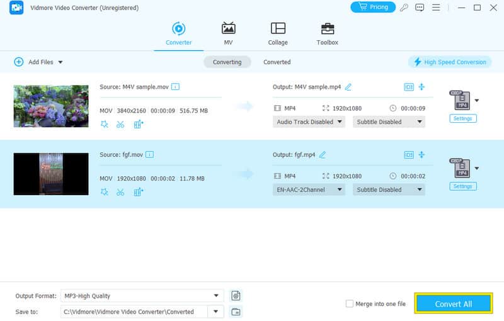The width and height of the screenshot is (504, 321).
Task: Open the output folder icon next to Save to
Action: click(x=236, y=312)
